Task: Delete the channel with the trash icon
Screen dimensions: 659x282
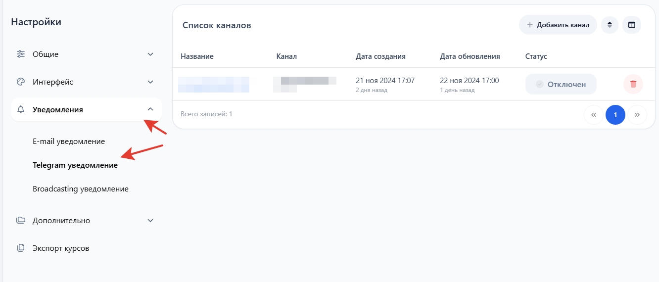Action: [x=633, y=84]
